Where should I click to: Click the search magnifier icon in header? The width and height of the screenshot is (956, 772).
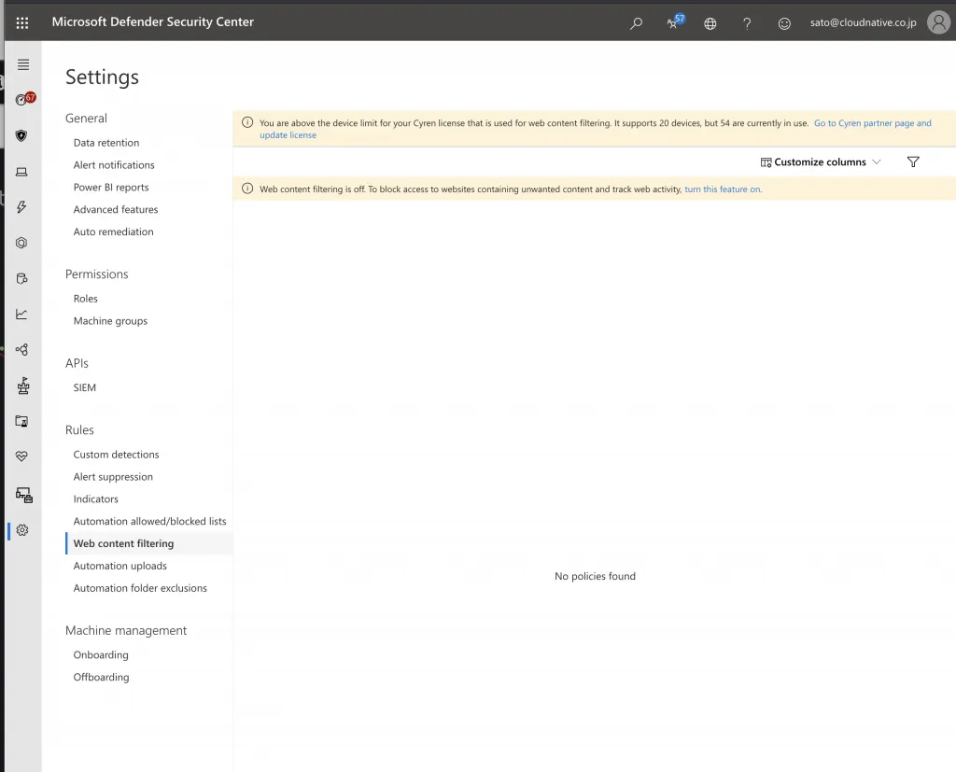click(637, 23)
